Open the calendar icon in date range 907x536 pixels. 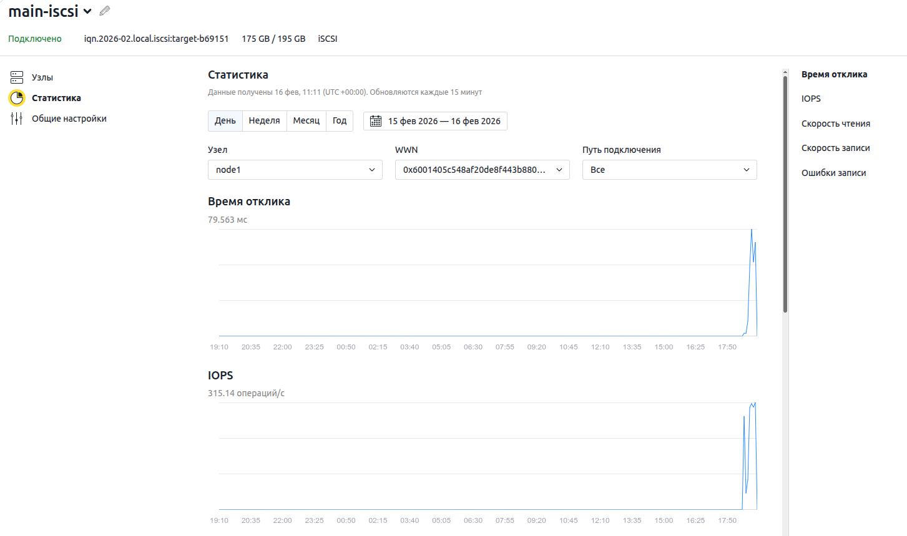376,121
